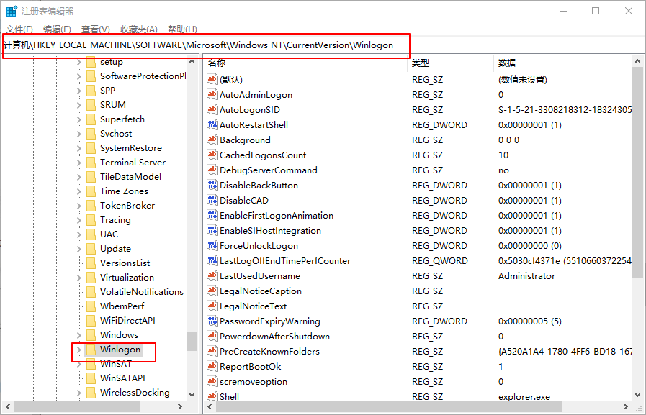Open the 查看(V) menu
Screen dimensions: 646x415
point(95,29)
